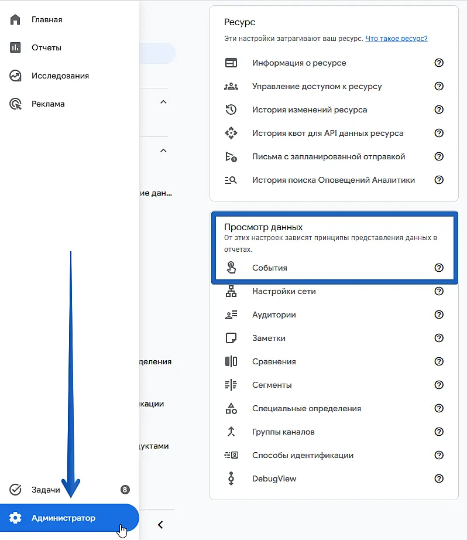This screenshot has width=467, height=540.
Task: Select История квот для API icon
Action: [x=231, y=133]
